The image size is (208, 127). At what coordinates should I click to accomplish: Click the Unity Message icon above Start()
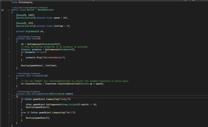[17, 37]
